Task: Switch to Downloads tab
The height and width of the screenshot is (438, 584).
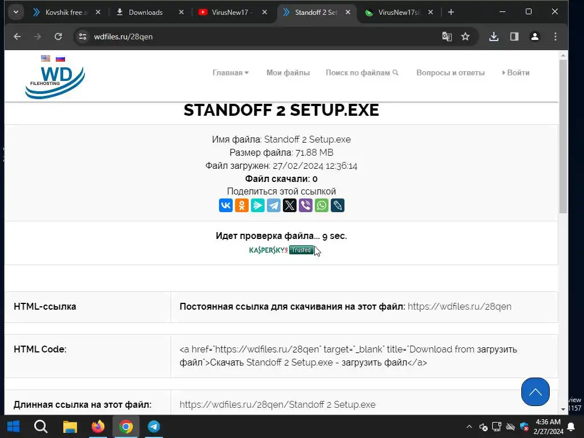Action: tap(145, 13)
